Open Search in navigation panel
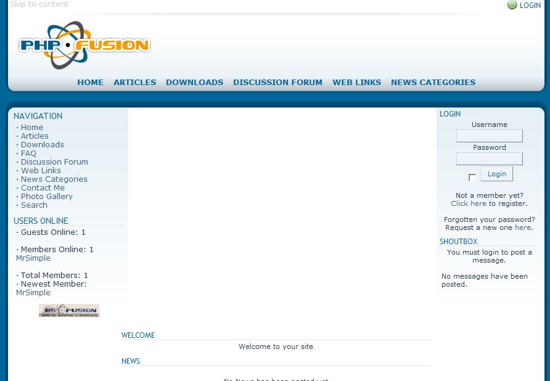 pyautogui.click(x=34, y=205)
